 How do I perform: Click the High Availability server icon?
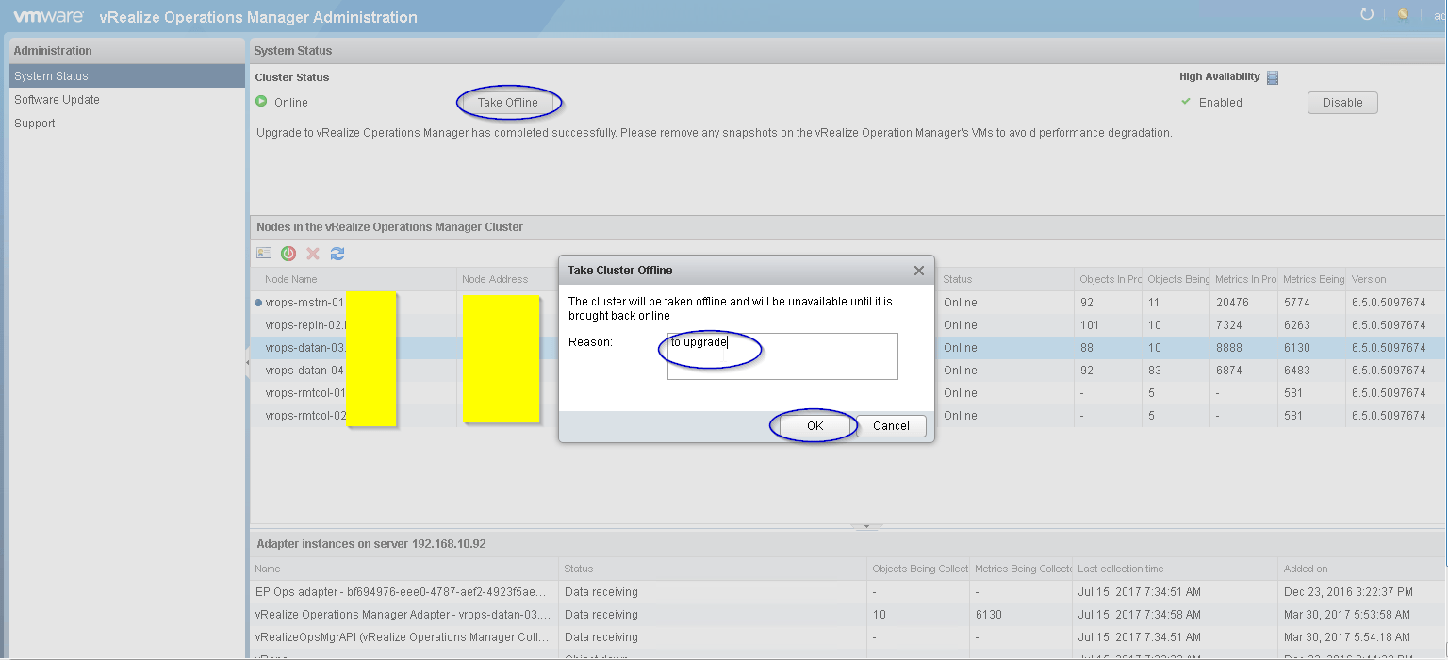pyautogui.click(x=1273, y=77)
